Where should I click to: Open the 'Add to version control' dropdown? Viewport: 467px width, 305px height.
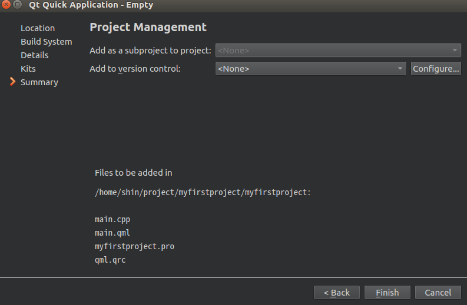pos(310,69)
